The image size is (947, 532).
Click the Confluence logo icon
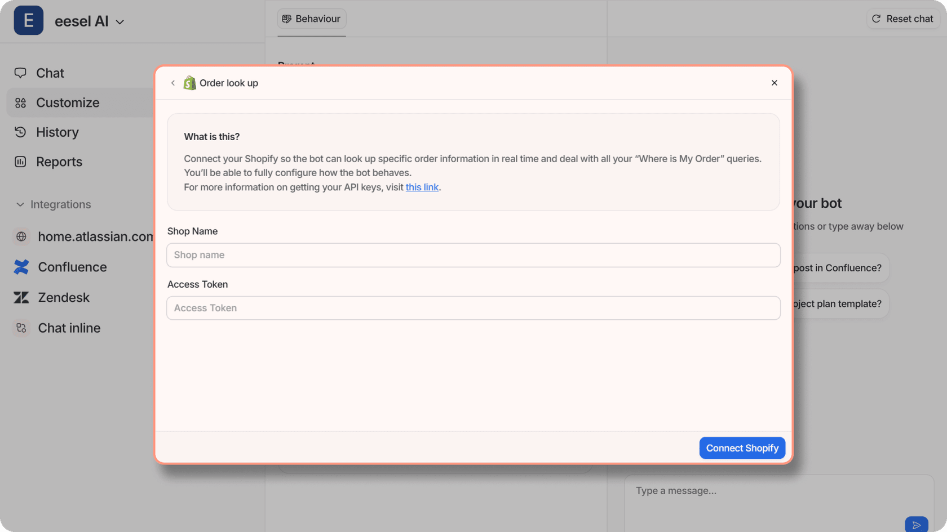21,267
